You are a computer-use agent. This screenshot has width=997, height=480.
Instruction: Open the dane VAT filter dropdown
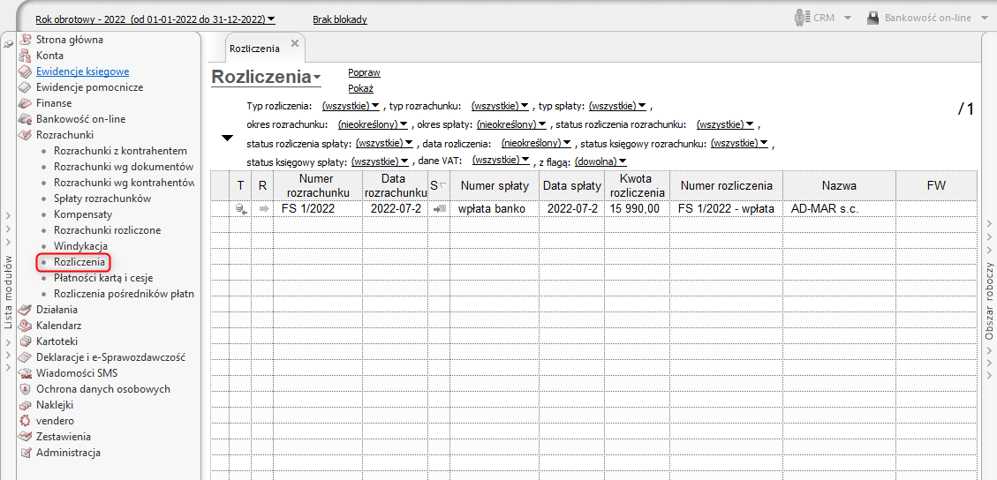pyautogui.click(x=502, y=160)
